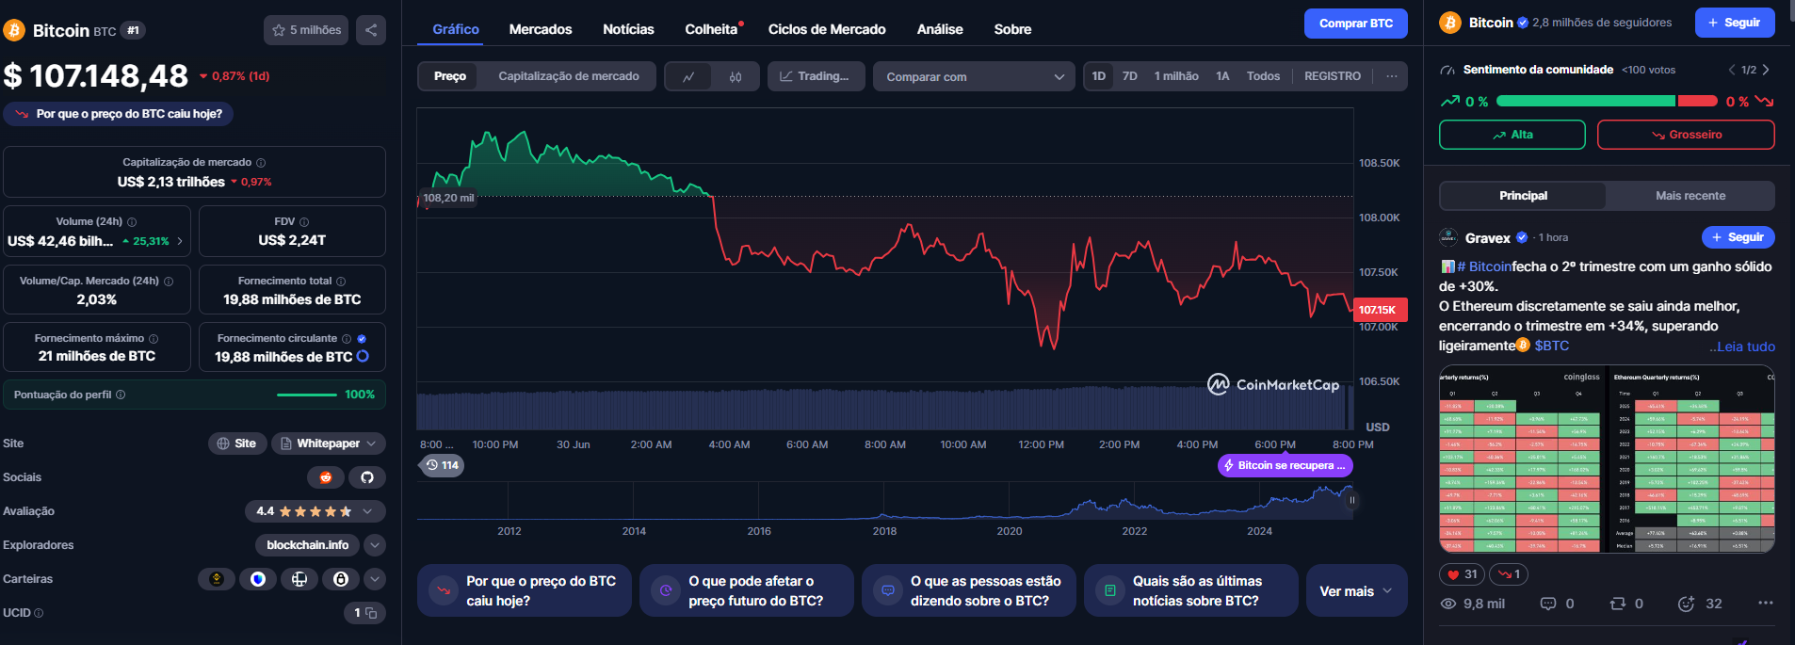Set chart range to Todos
Screen dimensions: 1795x645
tap(1263, 76)
